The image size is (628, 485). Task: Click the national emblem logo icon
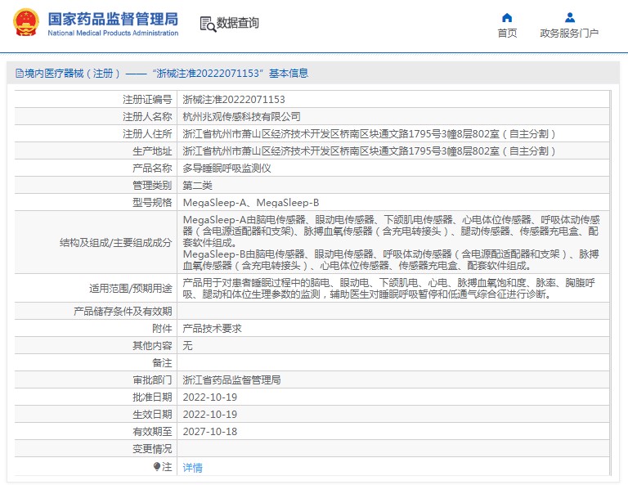pos(26,22)
